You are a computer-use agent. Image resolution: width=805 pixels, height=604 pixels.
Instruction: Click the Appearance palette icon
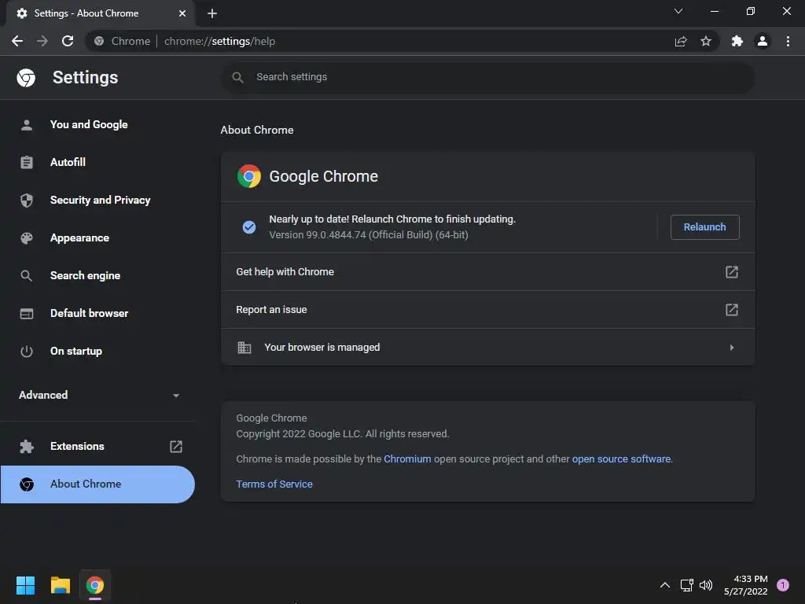[27, 238]
